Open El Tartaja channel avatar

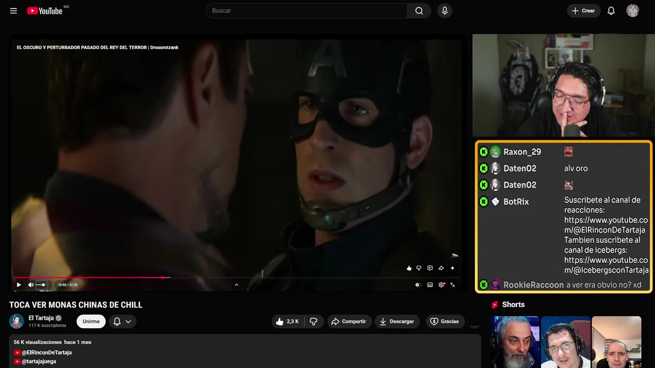click(x=17, y=321)
